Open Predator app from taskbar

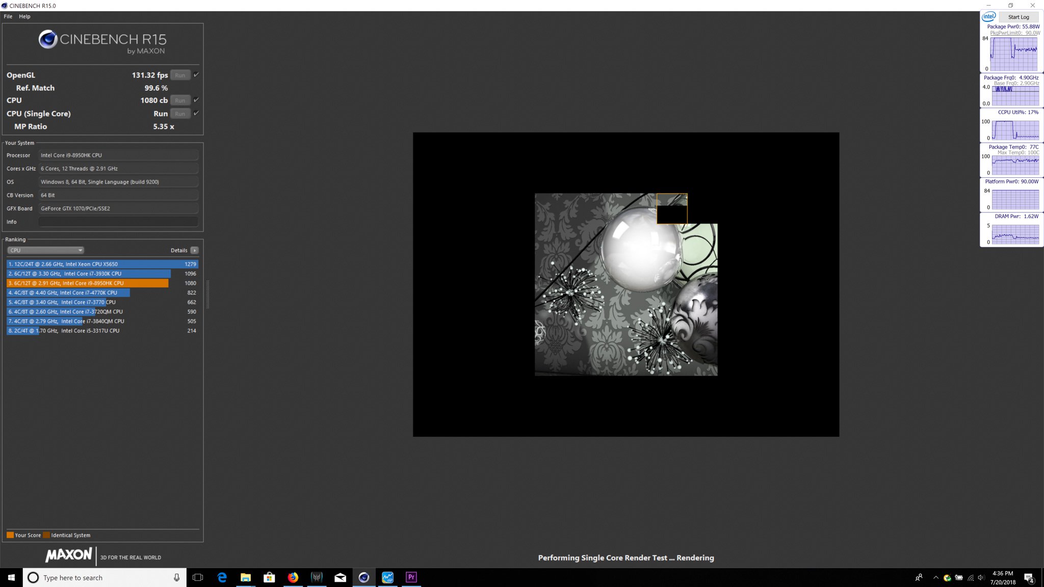pos(317,577)
